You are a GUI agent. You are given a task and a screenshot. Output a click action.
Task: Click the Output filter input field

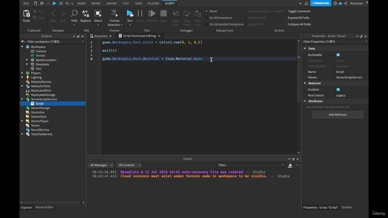coord(250,165)
